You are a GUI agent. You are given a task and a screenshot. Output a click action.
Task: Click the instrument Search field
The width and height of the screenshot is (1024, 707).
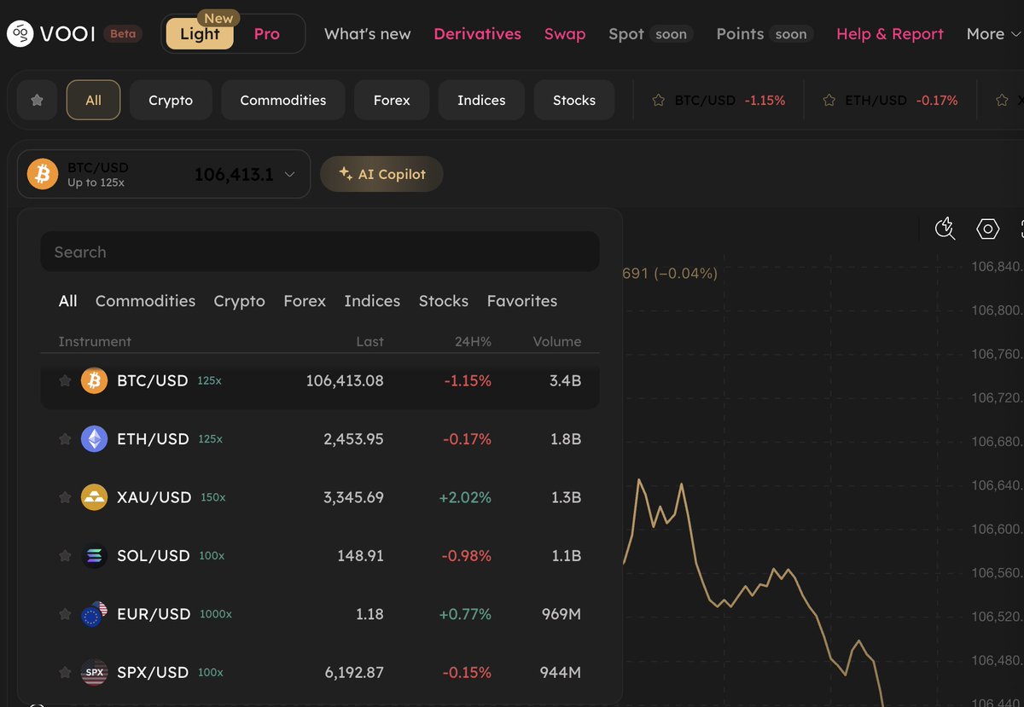coord(320,252)
